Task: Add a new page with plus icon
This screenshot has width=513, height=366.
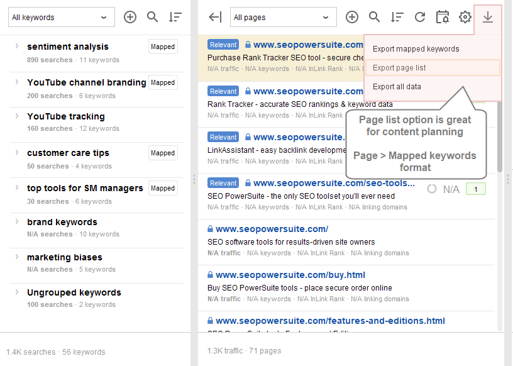Action: pyautogui.click(x=351, y=17)
